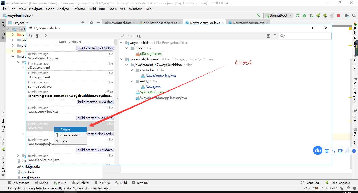Select Create Patch... in the context menu
358x193 pixels.
click(x=70, y=135)
